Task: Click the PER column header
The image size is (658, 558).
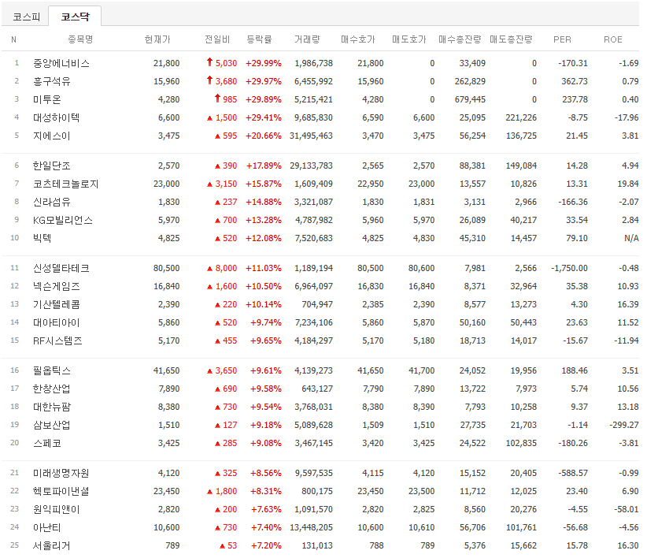Action: coord(562,39)
